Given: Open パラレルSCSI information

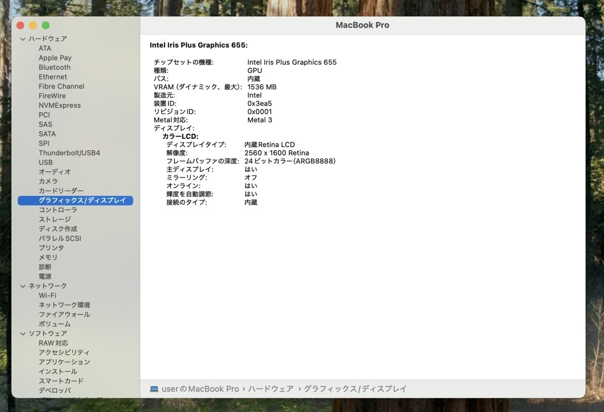Looking at the screenshot, I should click(x=60, y=238).
